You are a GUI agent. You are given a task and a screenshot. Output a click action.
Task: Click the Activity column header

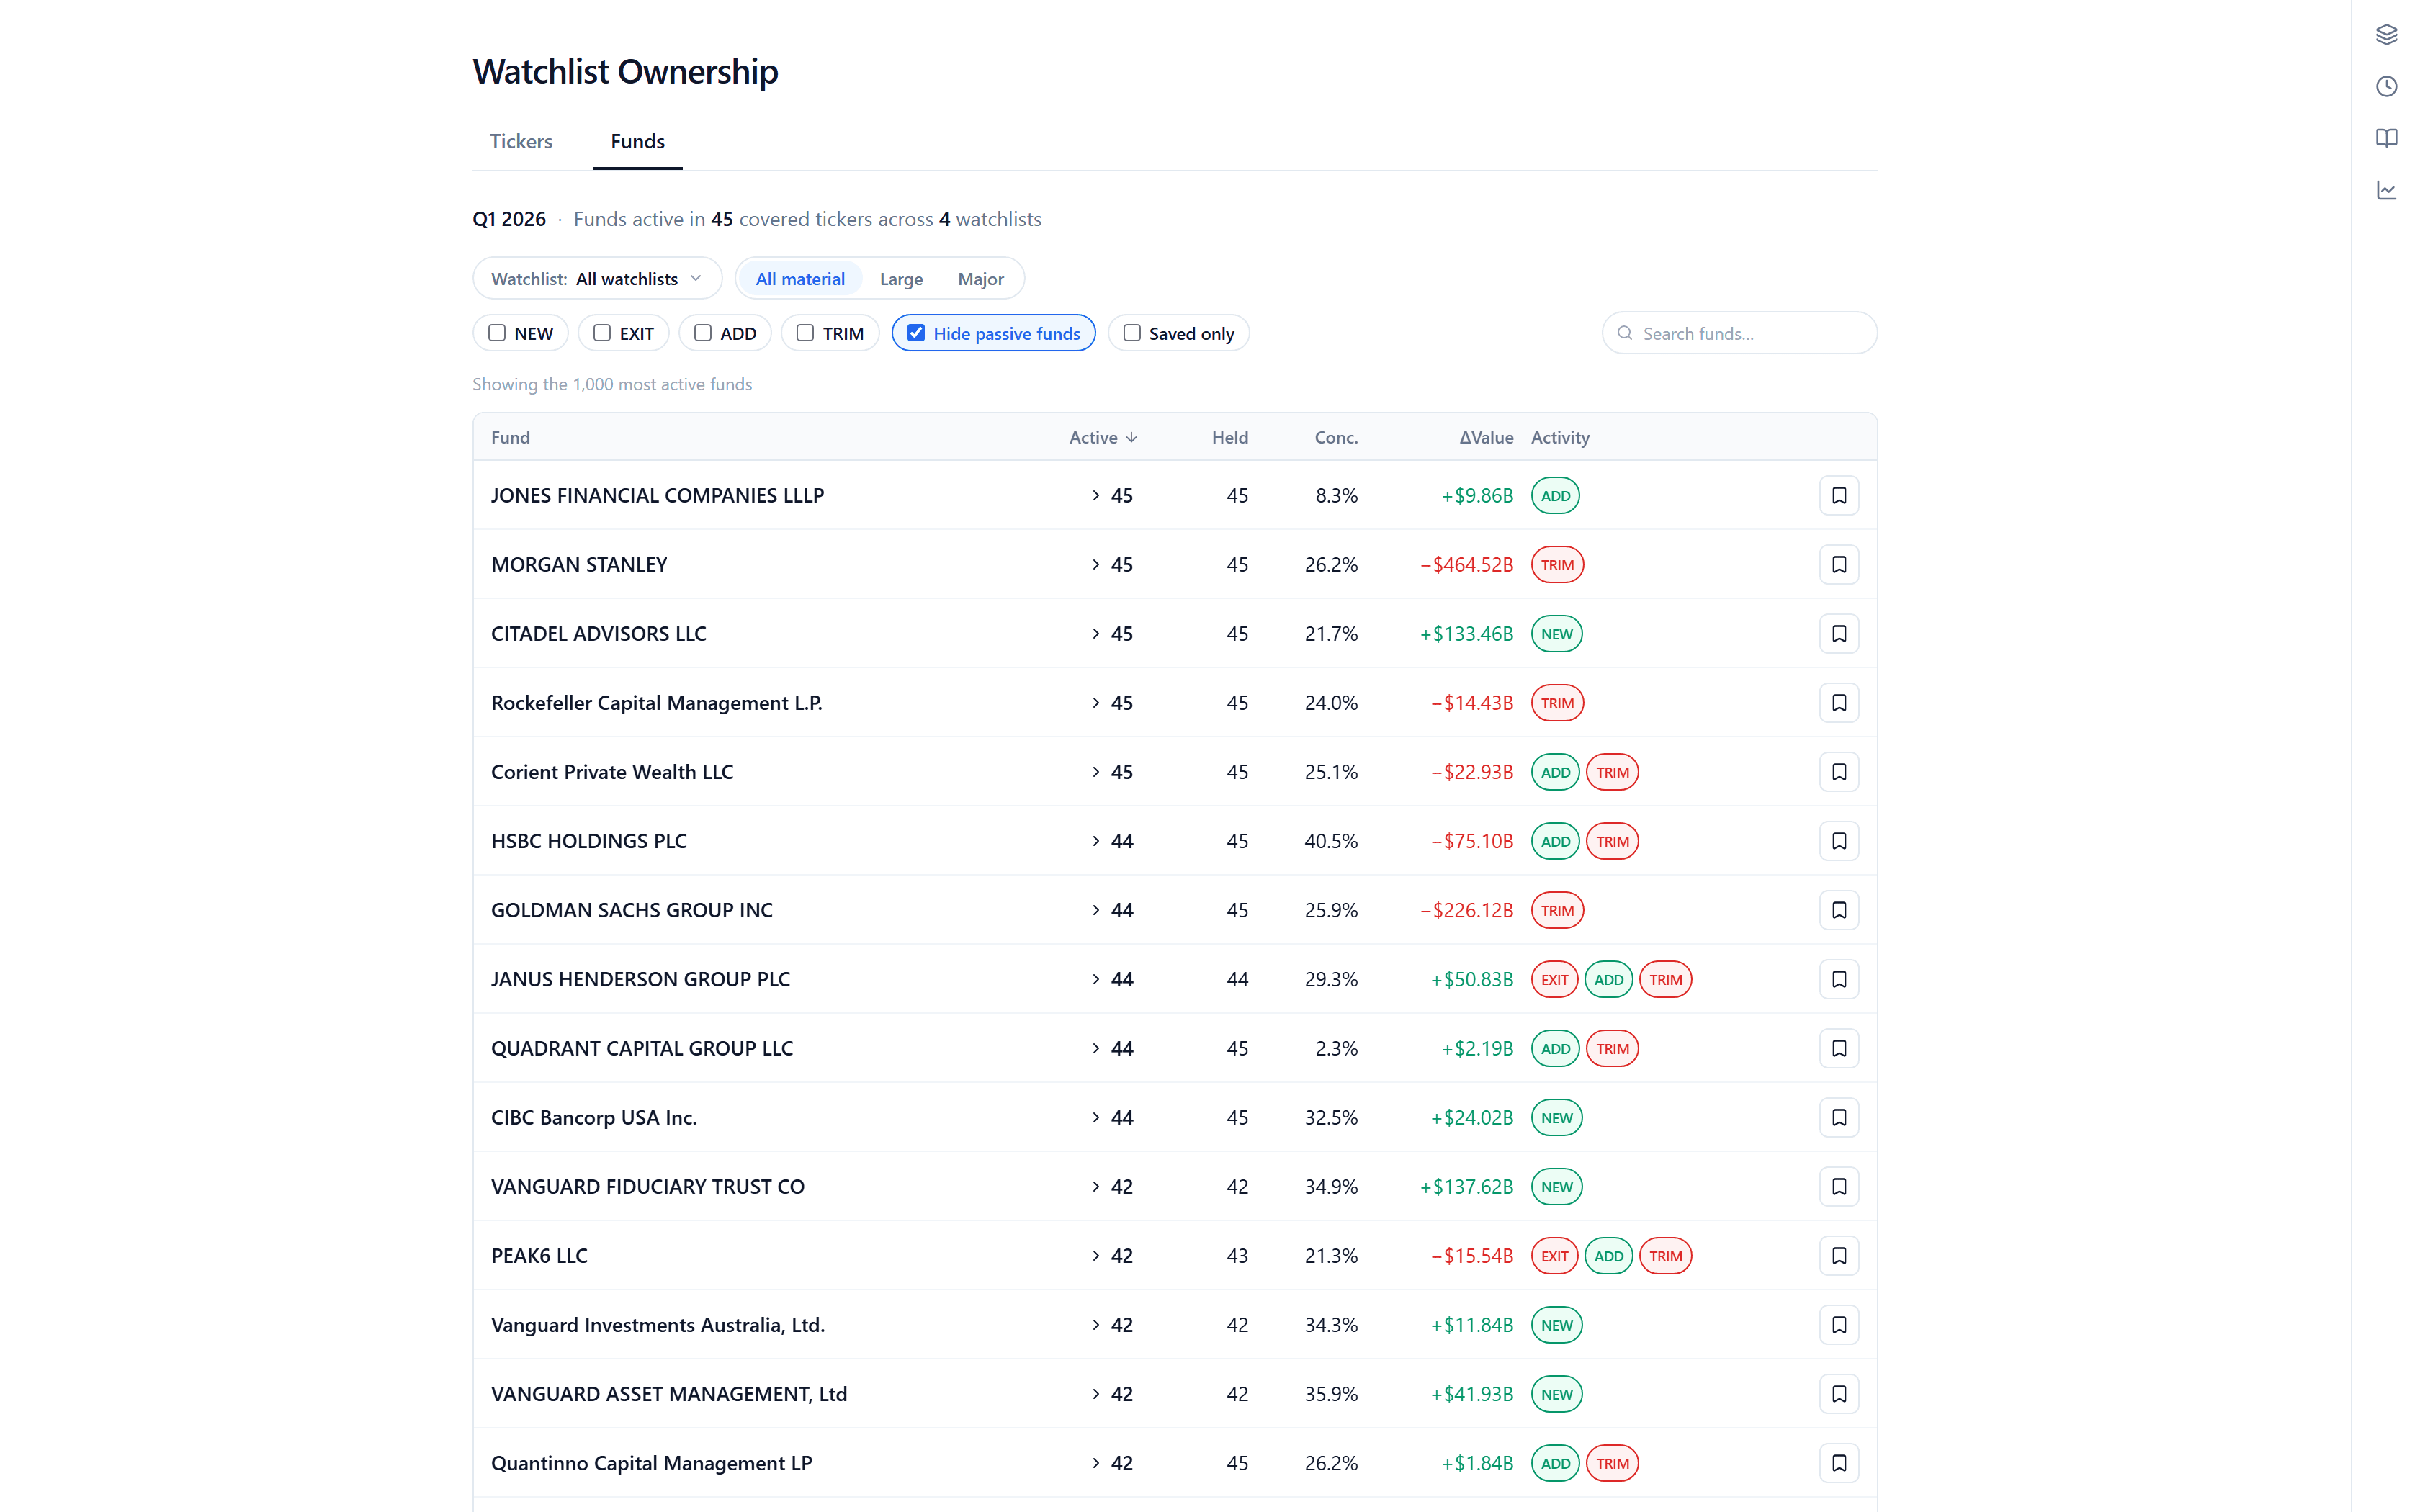[x=1560, y=437]
